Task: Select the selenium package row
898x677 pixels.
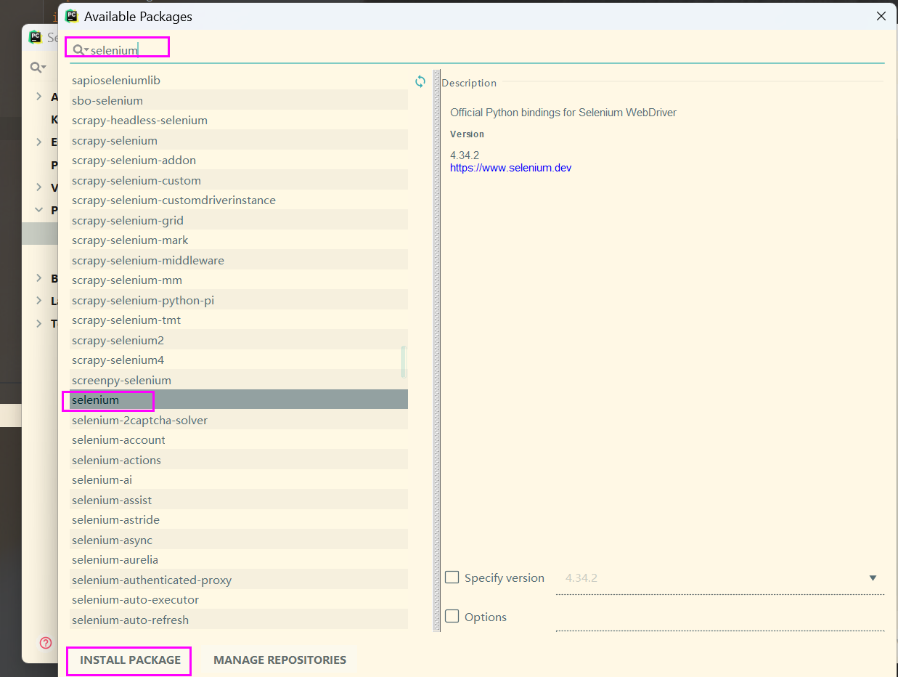Action: click(239, 400)
